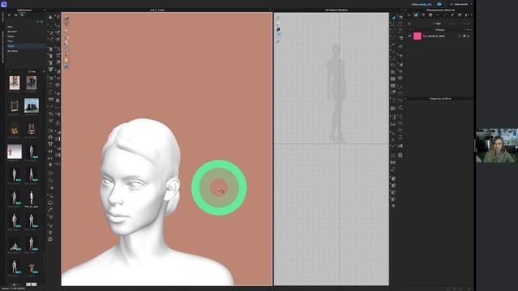Click the dark blob icon in 2D window's icon strip
Viewport: 518px width, 291px height.
coord(278,29)
